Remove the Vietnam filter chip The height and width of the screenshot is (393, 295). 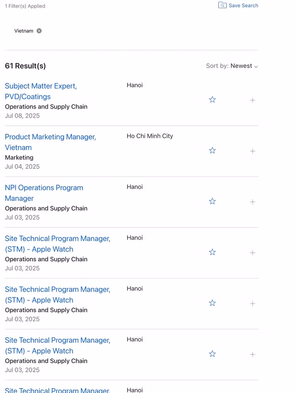tap(39, 31)
